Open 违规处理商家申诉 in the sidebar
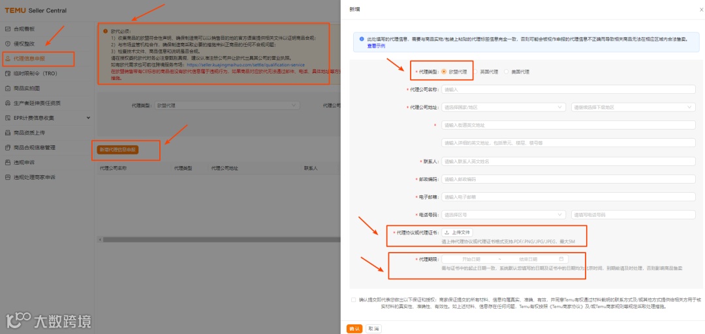Viewport: 705px width, 334px height. pyautogui.click(x=35, y=177)
